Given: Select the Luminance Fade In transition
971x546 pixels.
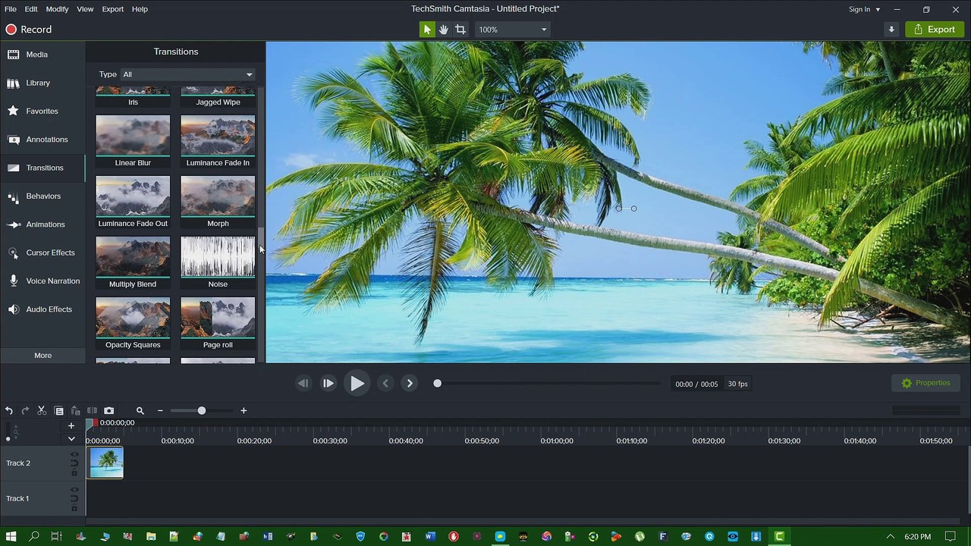Looking at the screenshot, I should click(x=218, y=136).
